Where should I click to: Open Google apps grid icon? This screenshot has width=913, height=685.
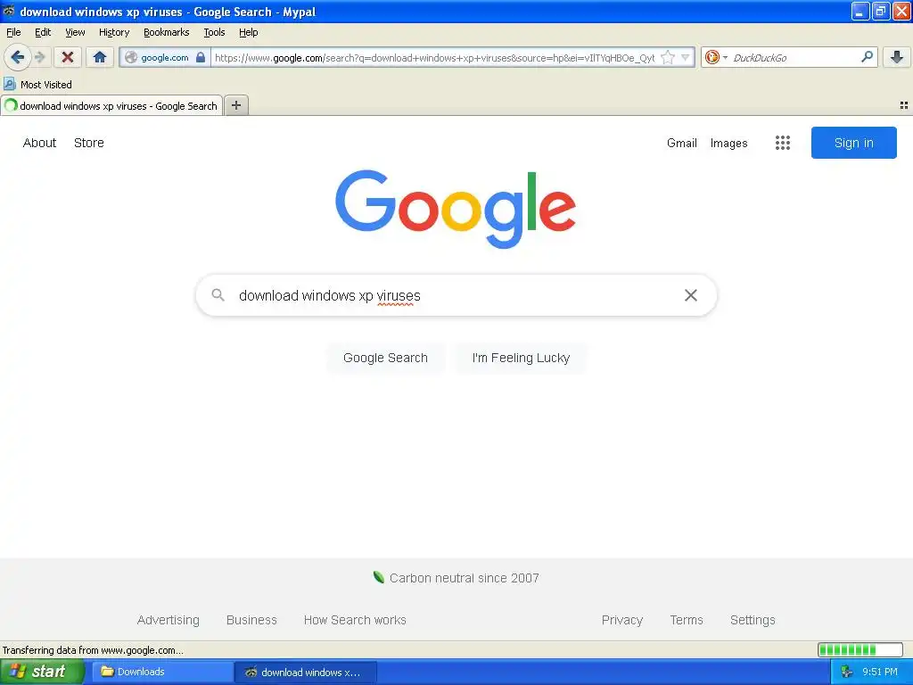click(x=783, y=143)
